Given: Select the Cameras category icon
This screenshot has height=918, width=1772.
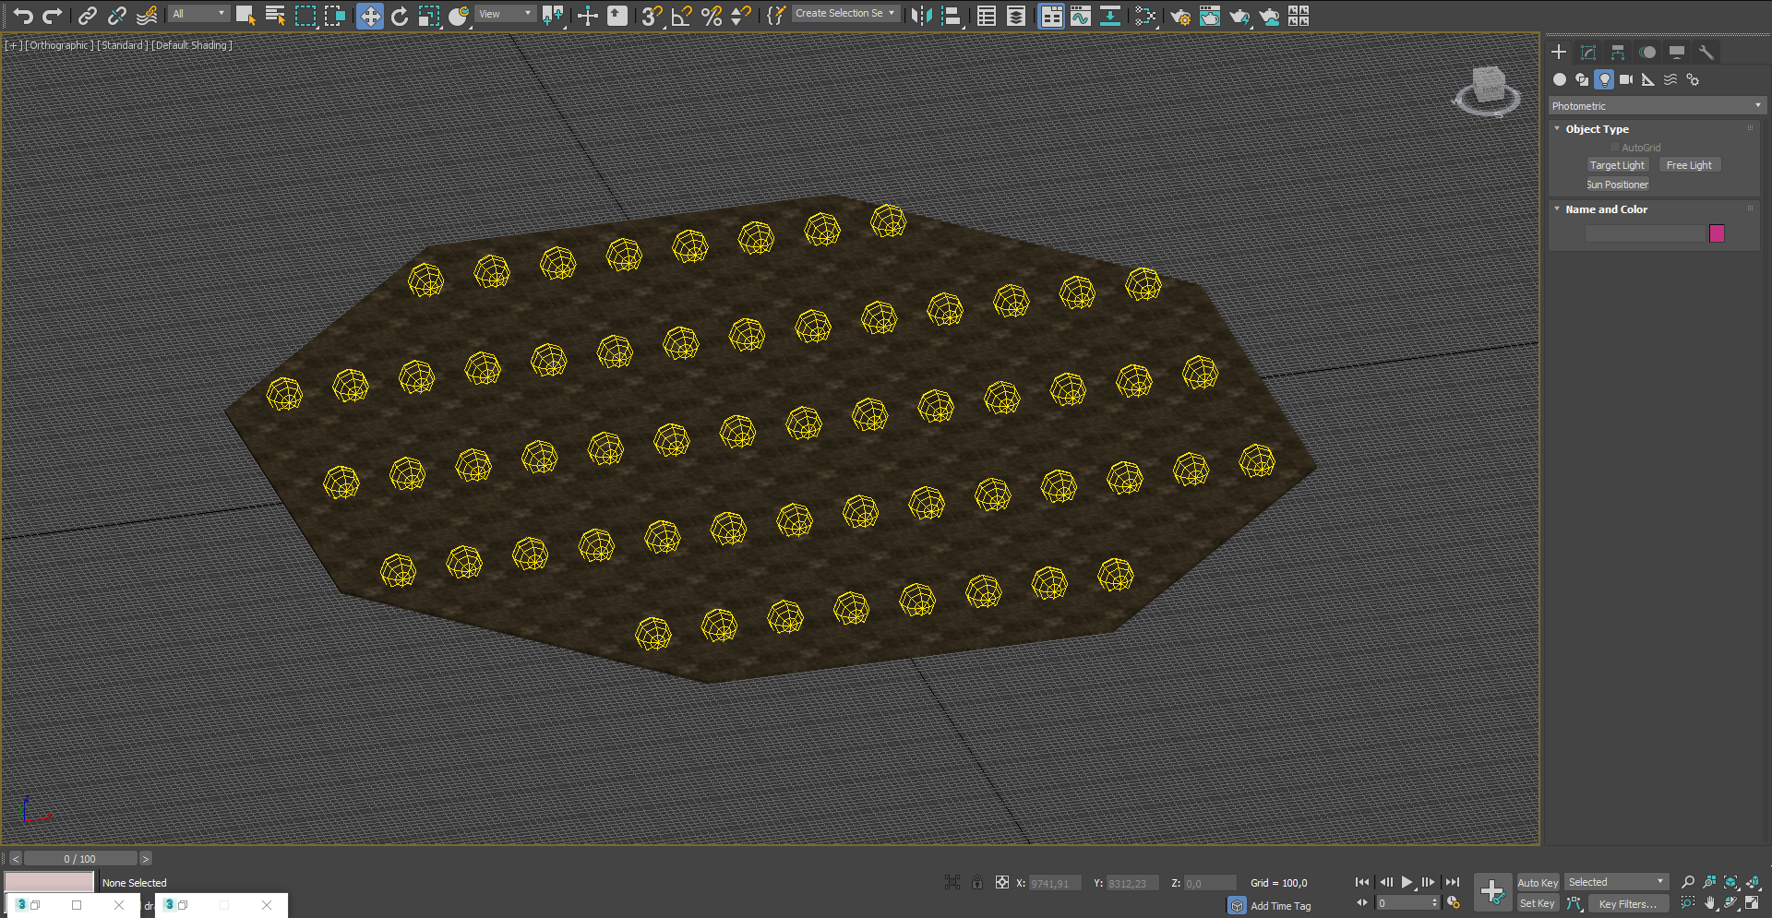Looking at the screenshot, I should (x=1626, y=79).
